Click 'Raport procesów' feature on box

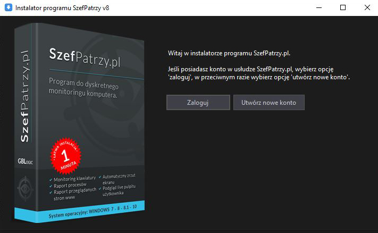[68, 185]
